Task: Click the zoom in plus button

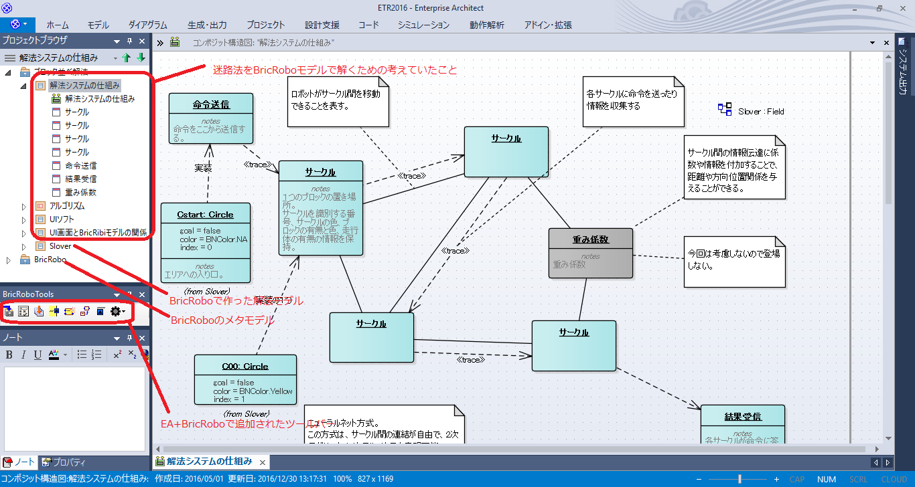Action: coord(776,479)
